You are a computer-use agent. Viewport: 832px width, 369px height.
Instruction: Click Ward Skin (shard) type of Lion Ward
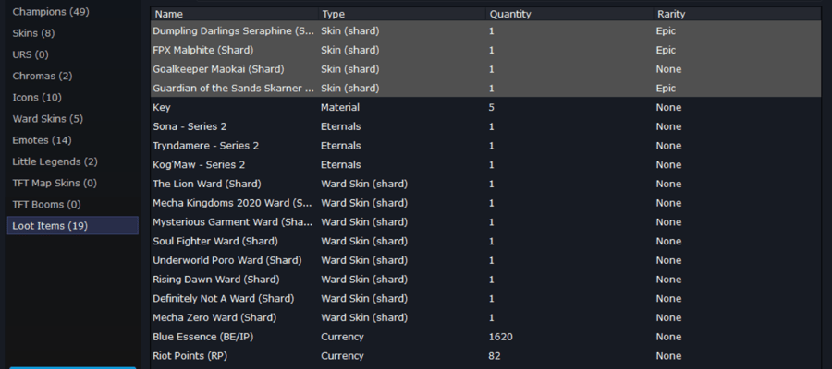364,184
